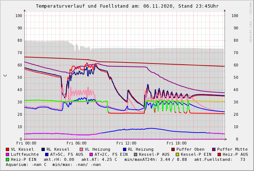This screenshot has width=254, height=171.
Task: Click the red VL Kessel legend swatch
Action: point(8,149)
